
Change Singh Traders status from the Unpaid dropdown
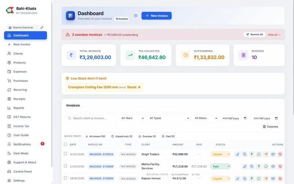pyautogui.click(x=220, y=154)
